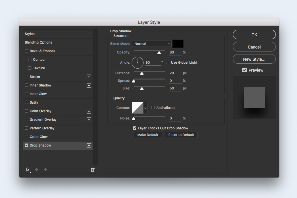Add a second Color Overlay via plus icon
Screen dimensions: 297x198
pyautogui.click(x=89, y=111)
